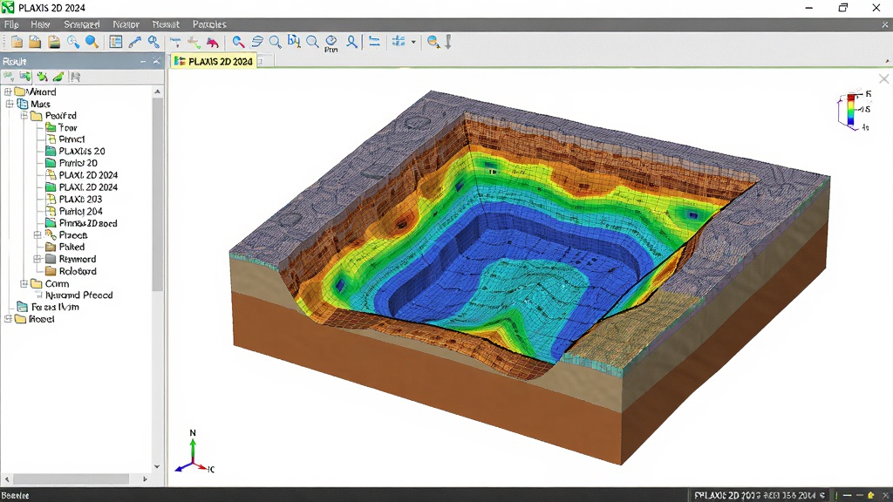Click the horizontal scrollbar left arrow
Image resolution: width=893 pixels, height=502 pixels.
pyautogui.click(x=7, y=479)
